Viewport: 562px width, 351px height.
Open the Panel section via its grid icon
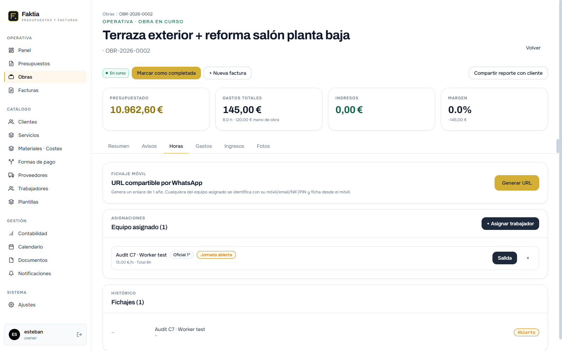(12, 50)
